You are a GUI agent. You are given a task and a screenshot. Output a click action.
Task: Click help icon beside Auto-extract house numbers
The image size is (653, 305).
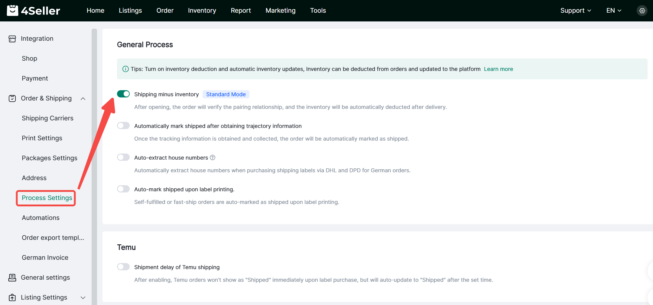(213, 157)
